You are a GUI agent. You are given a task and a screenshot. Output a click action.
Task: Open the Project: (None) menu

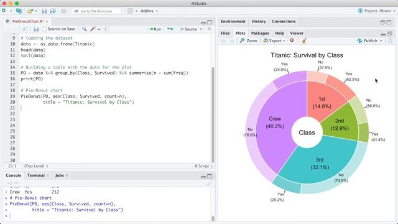pos(376,11)
